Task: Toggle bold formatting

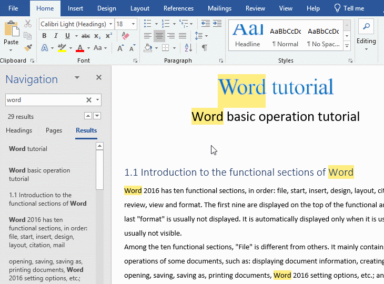Action: 44,36
